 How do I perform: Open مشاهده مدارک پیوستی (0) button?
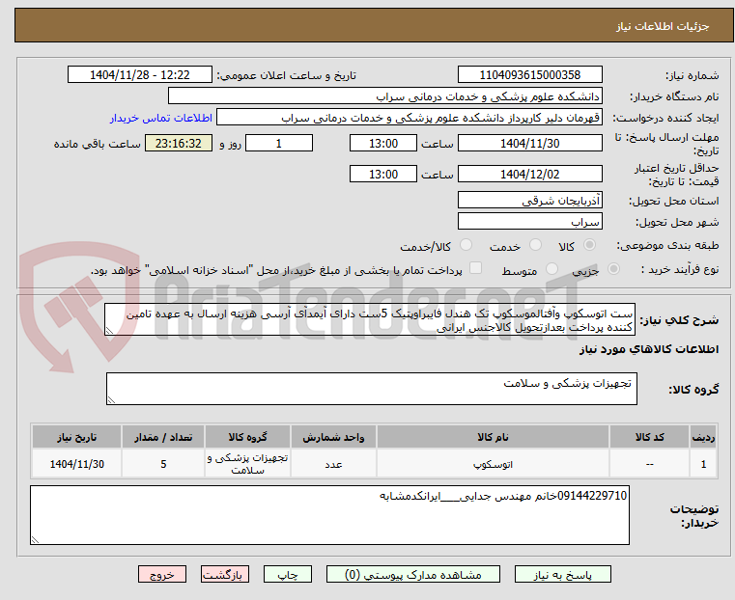point(413,574)
